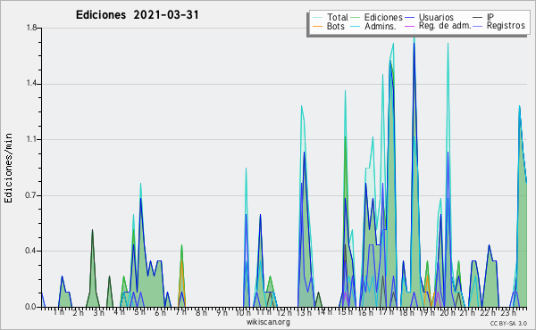
Task: Click the 0.0 y-axis value
Action: point(31,307)
